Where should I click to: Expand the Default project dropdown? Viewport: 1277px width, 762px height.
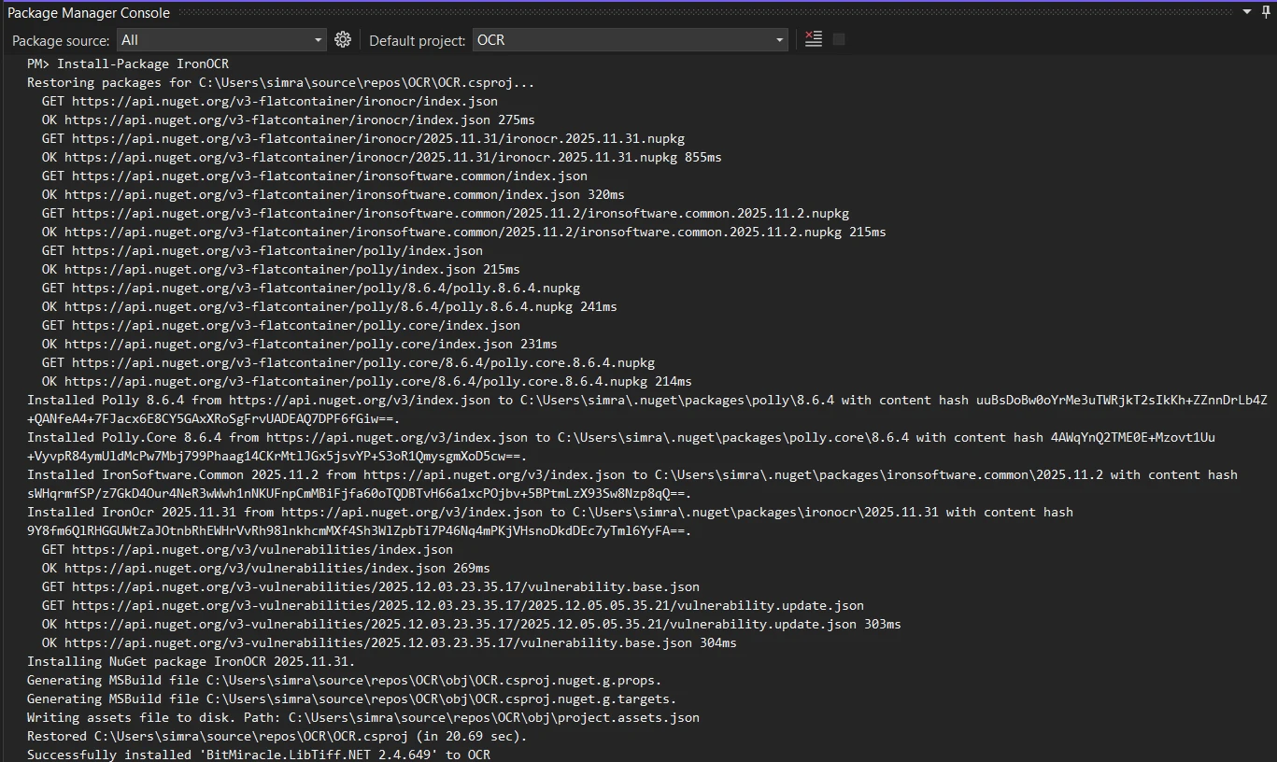pyautogui.click(x=780, y=40)
